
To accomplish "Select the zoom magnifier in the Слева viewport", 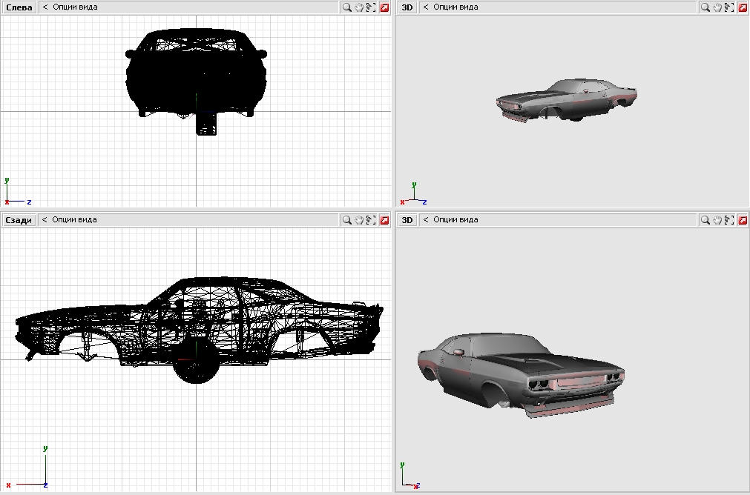I will point(346,7).
